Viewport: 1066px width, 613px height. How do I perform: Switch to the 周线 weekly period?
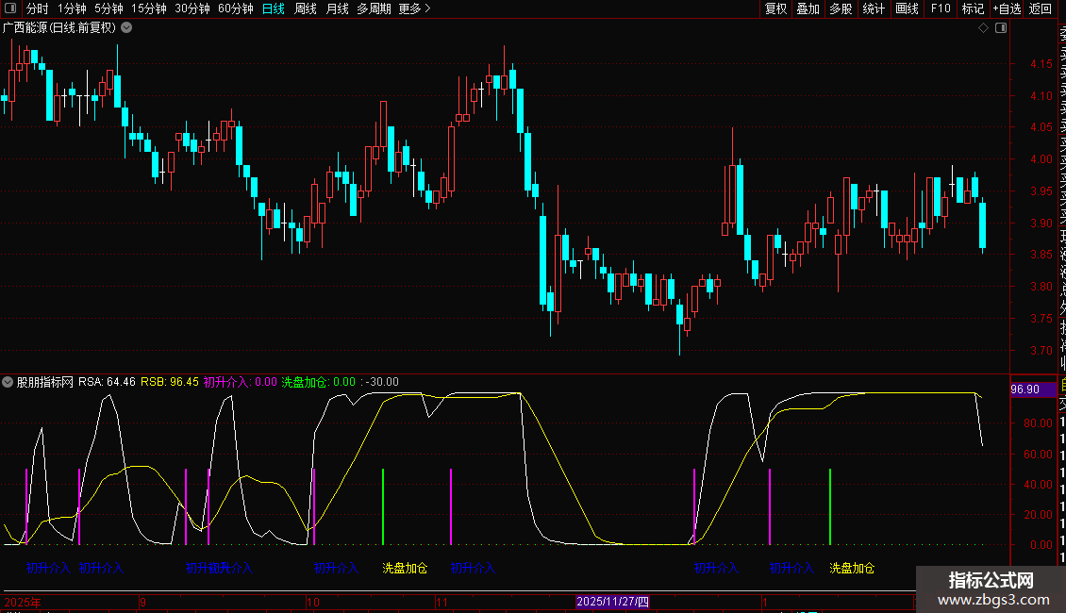pyautogui.click(x=306, y=9)
